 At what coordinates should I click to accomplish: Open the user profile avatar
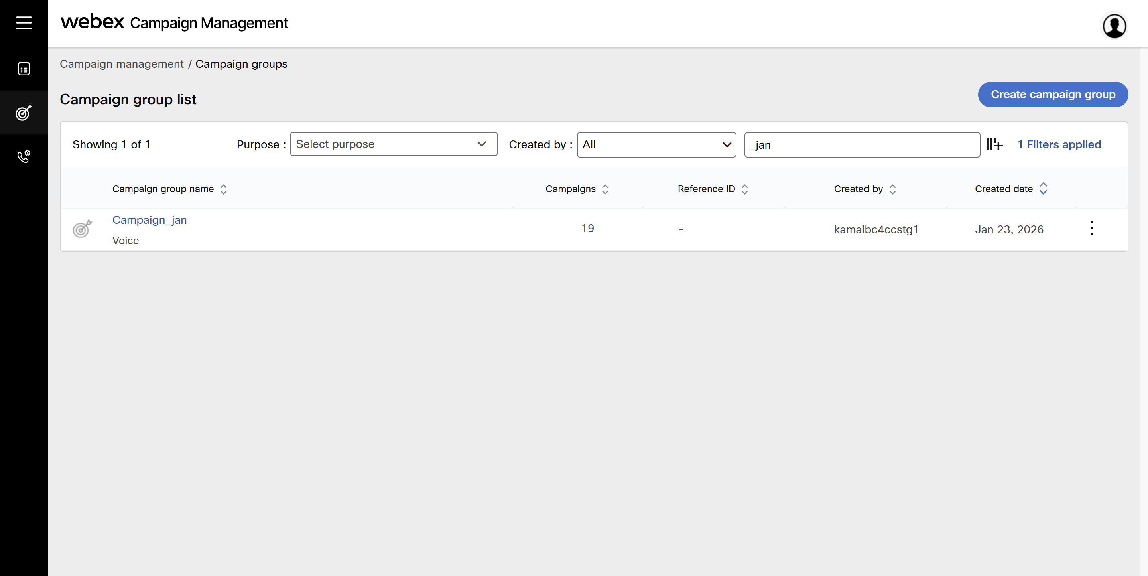[1114, 26]
